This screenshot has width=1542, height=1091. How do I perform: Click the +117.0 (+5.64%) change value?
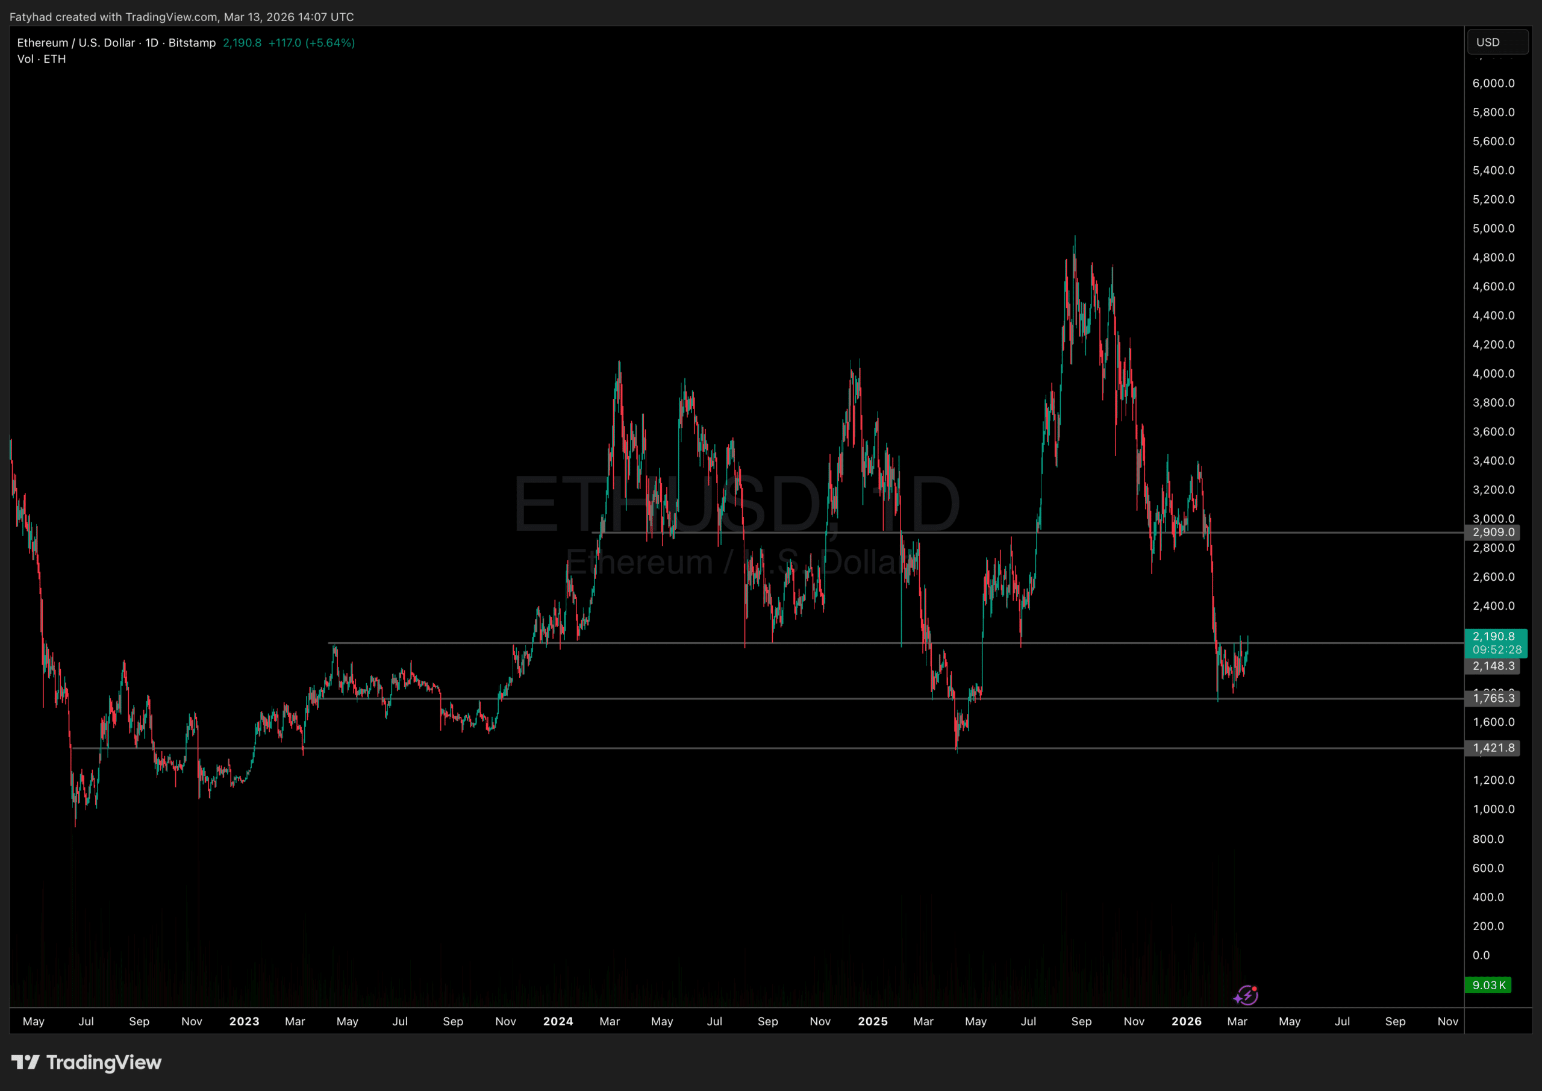pos(311,42)
